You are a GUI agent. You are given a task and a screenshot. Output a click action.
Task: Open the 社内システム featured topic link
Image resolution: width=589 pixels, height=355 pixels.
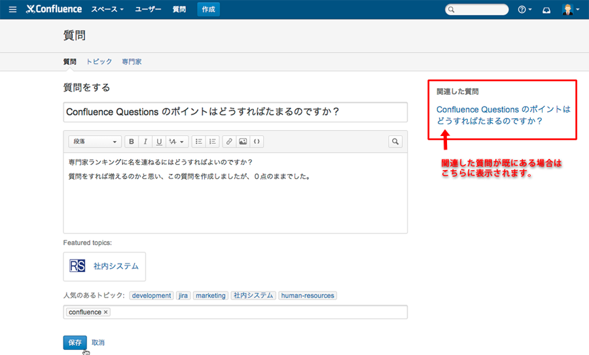click(x=116, y=266)
